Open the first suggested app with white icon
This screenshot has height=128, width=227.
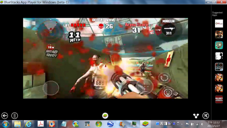coord(219,23)
